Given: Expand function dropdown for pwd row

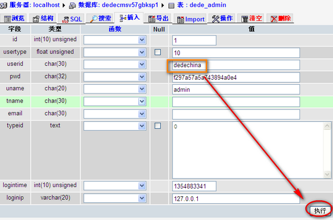Looking at the screenshot, I should (x=142, y=77).
